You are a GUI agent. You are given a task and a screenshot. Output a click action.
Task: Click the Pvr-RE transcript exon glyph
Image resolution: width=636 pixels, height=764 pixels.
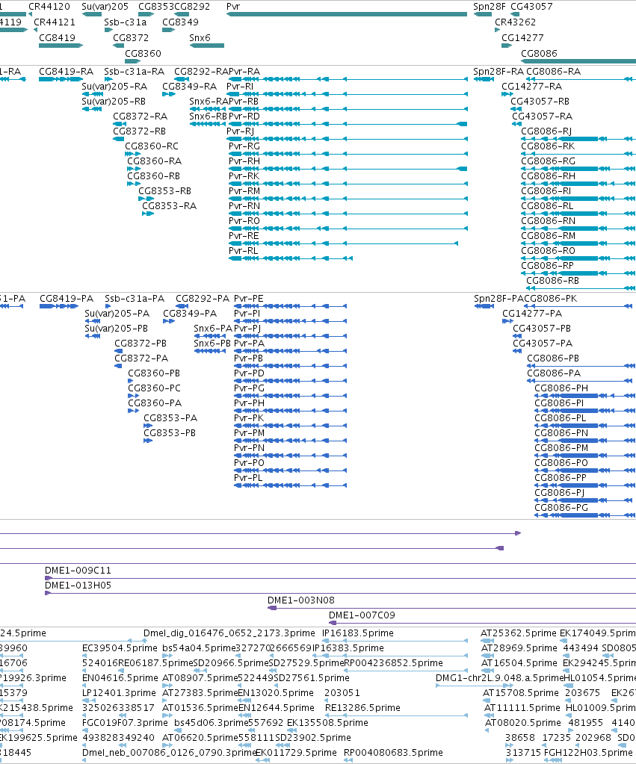pos(343,243)
